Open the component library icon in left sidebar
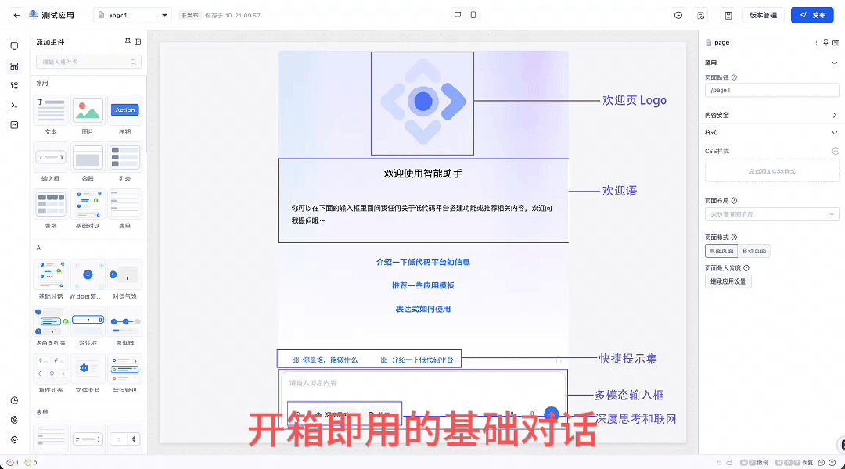 coord(14,66)
